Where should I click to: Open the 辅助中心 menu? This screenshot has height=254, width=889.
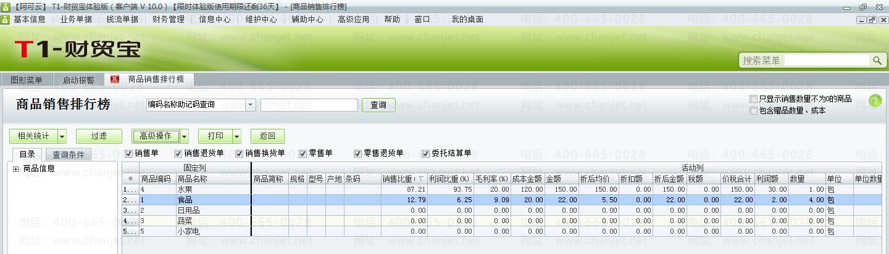click(x=307, y=19)
